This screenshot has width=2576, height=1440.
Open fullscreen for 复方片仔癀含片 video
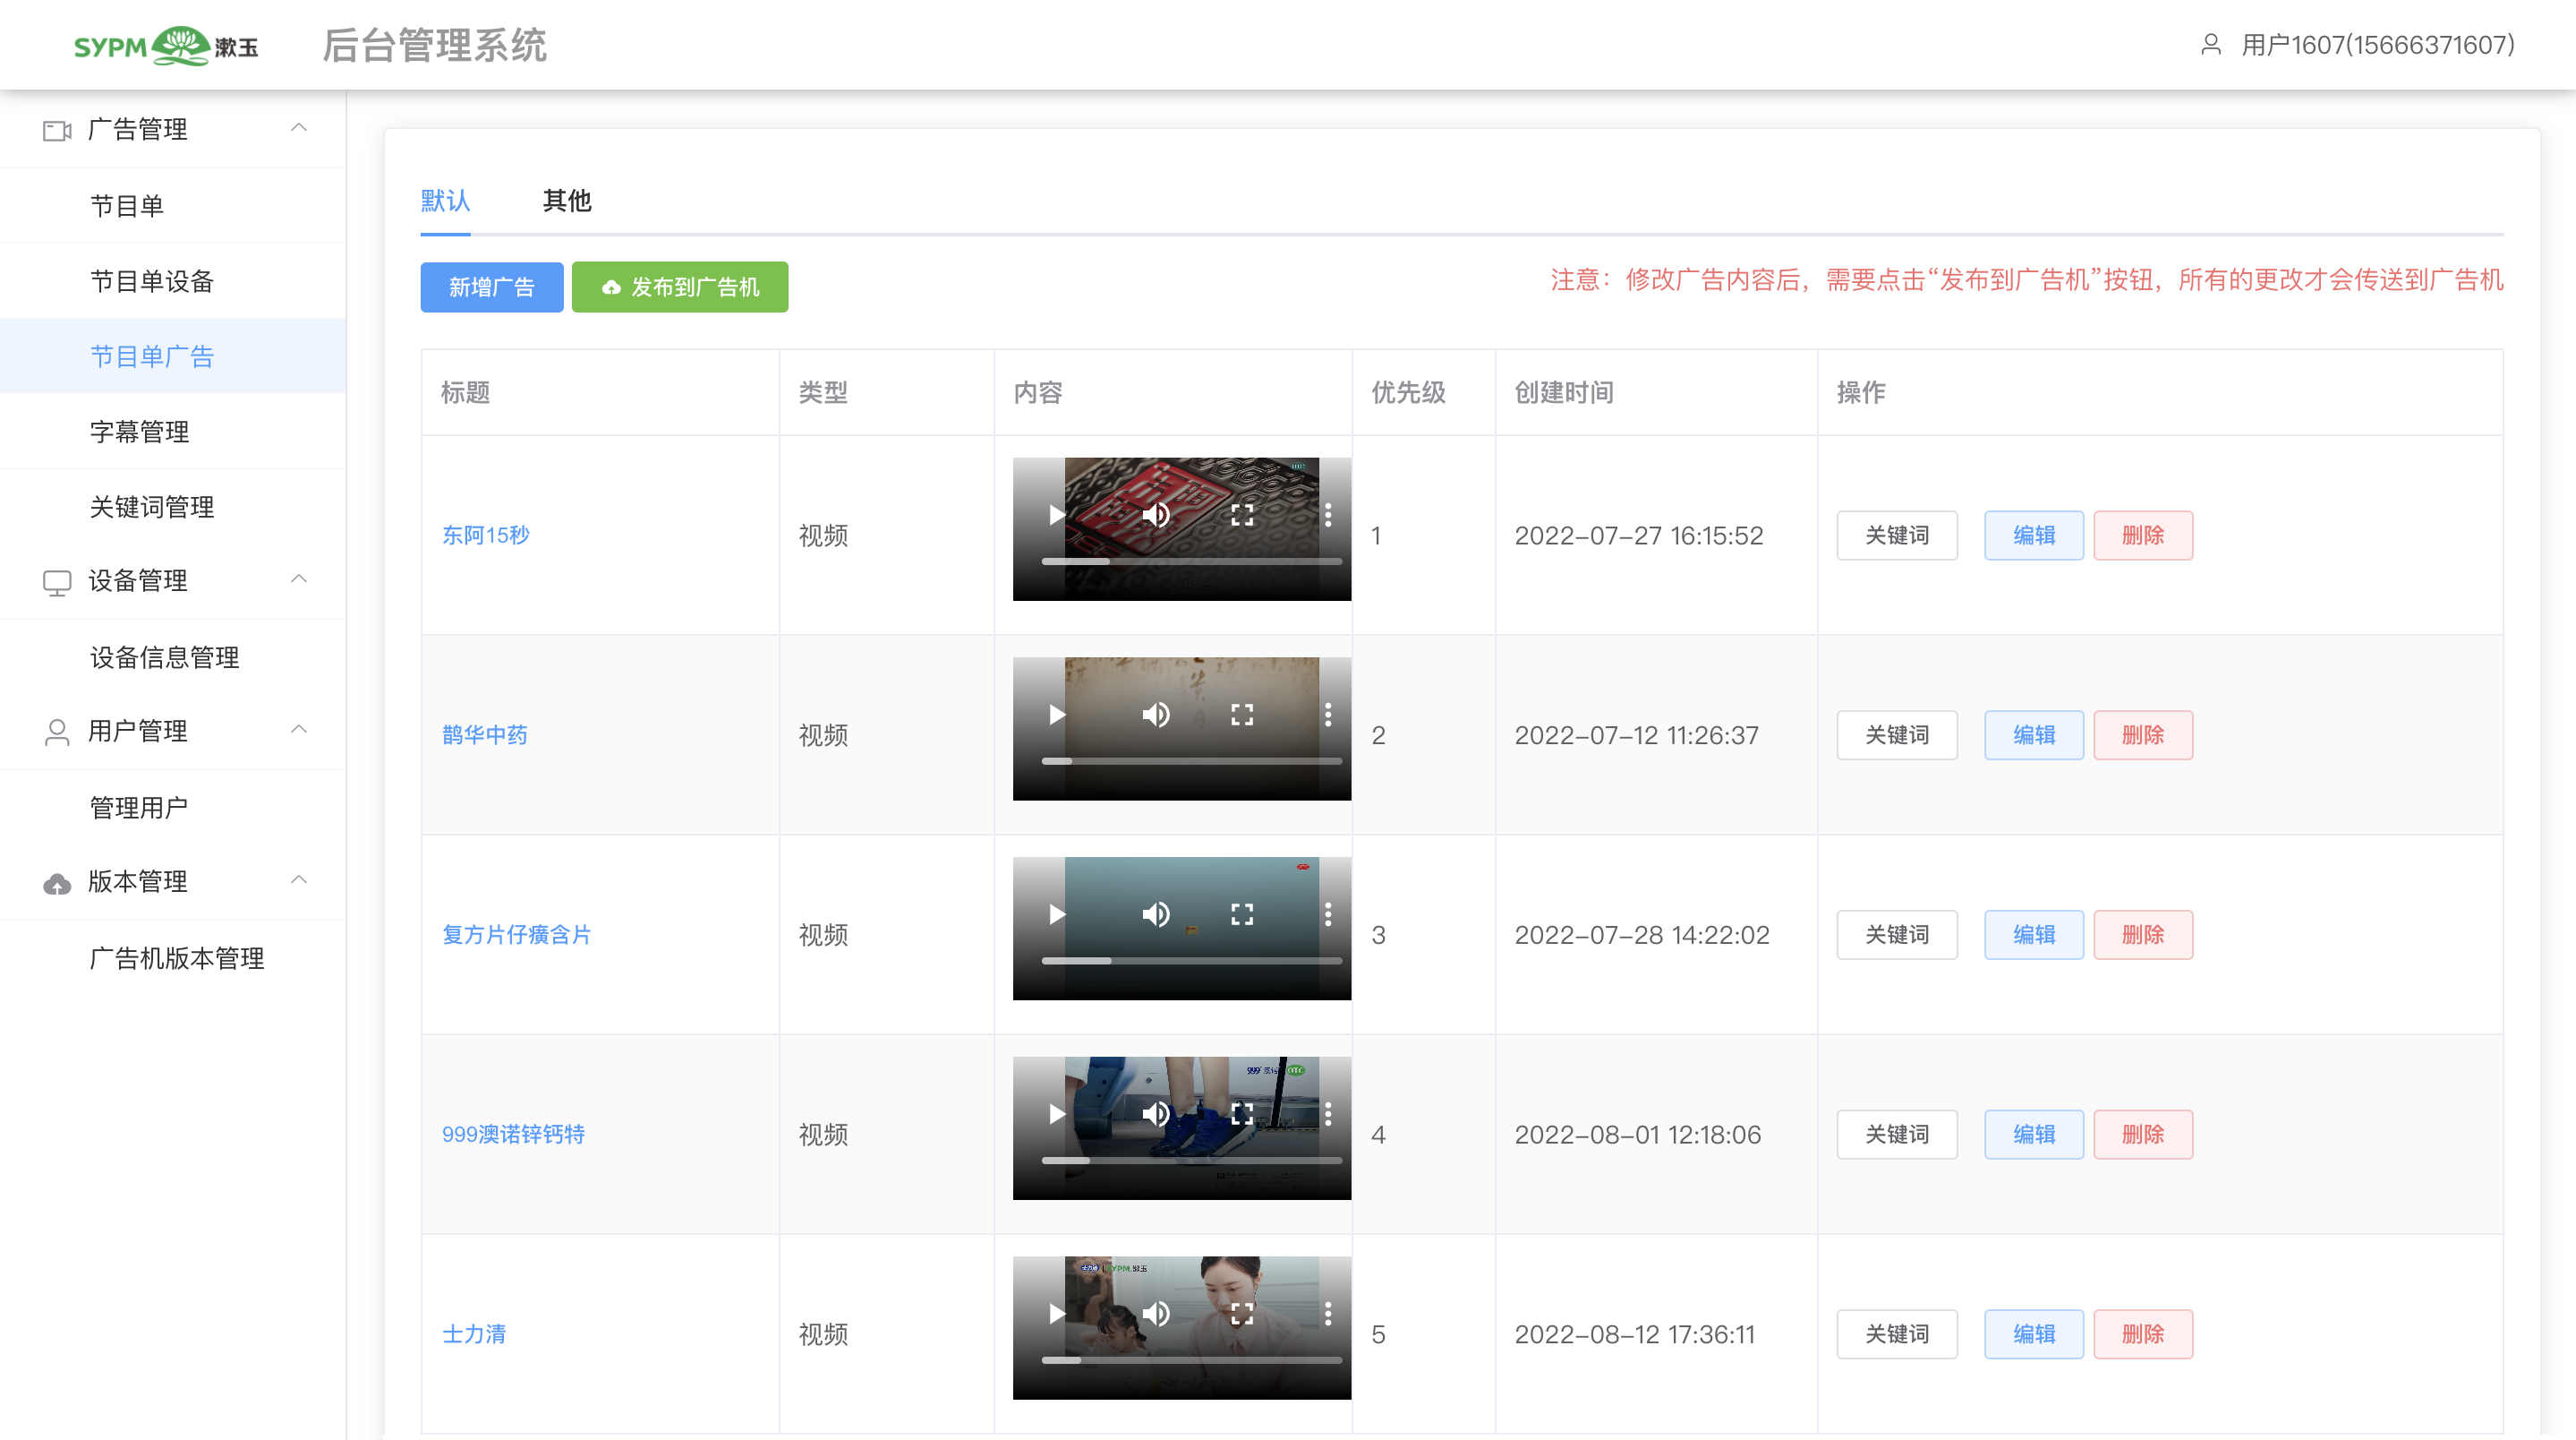1242,914
